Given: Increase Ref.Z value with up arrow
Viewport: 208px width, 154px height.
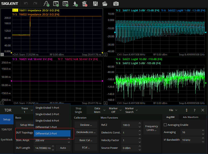Looking at the screenshot, I should (x=140, y=123).
